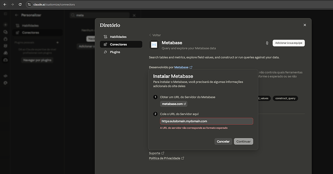This screenshot has height=174, width=333.
Task: Click Adicionar à sua equipe button
Action: click(289, 43)
